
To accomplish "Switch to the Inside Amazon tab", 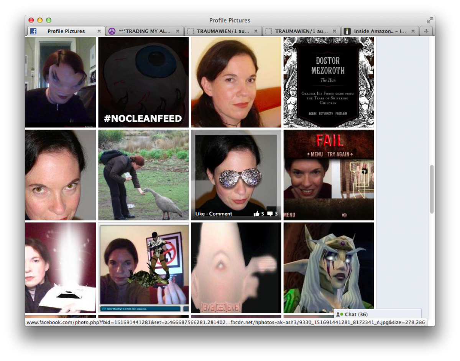I will coord(379,31).
